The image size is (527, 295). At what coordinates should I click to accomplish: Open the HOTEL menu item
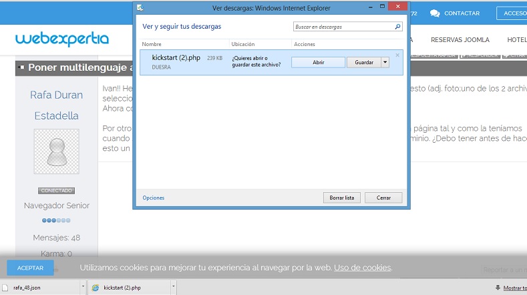517,40
